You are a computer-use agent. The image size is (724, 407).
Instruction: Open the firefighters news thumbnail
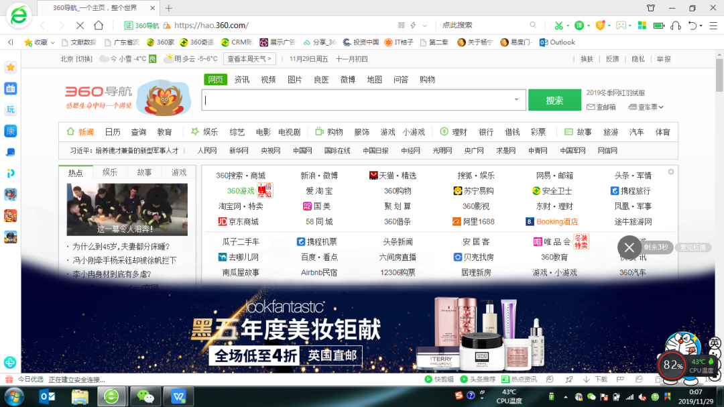click(x=127, y=209)
